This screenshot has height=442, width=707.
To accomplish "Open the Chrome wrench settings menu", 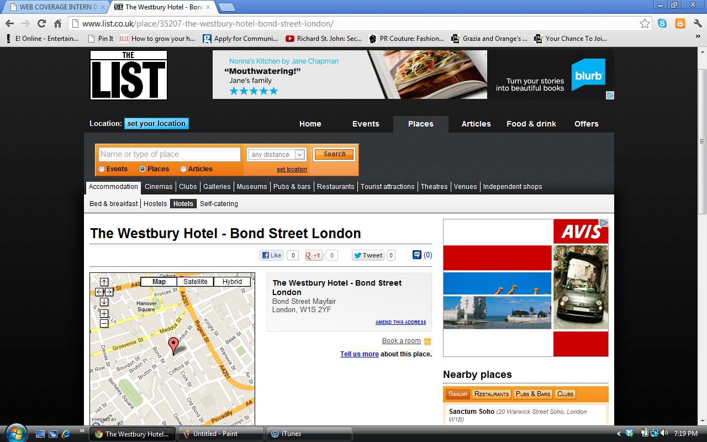I will (697, 23).
